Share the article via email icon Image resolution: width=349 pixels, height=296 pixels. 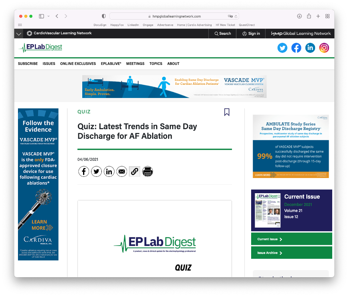click(x=122, y=172)
